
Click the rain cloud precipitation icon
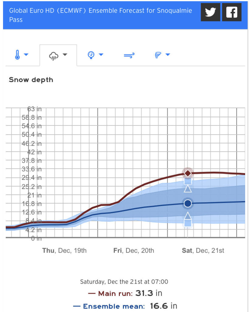54,55
